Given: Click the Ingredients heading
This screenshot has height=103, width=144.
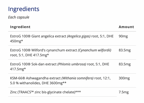Looking at the screenshot, I should coord(24,9).
